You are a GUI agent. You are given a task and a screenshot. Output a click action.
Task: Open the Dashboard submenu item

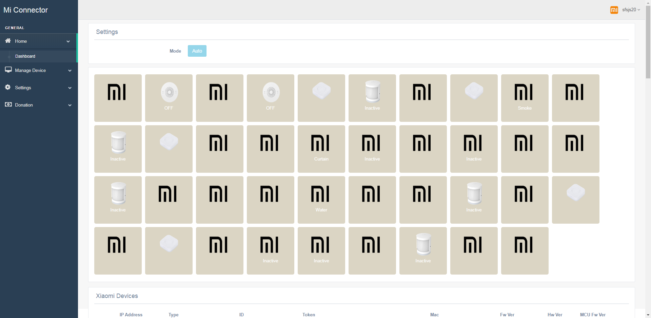pos(25,56)
